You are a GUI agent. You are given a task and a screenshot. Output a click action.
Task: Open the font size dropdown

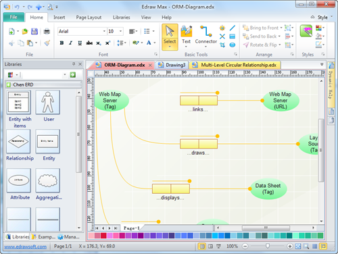coord(121,31)
